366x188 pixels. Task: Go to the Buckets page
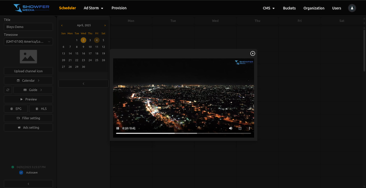click(289, 8)
